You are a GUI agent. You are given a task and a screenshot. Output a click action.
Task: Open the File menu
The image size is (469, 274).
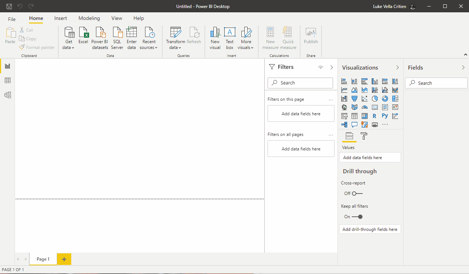12,19
